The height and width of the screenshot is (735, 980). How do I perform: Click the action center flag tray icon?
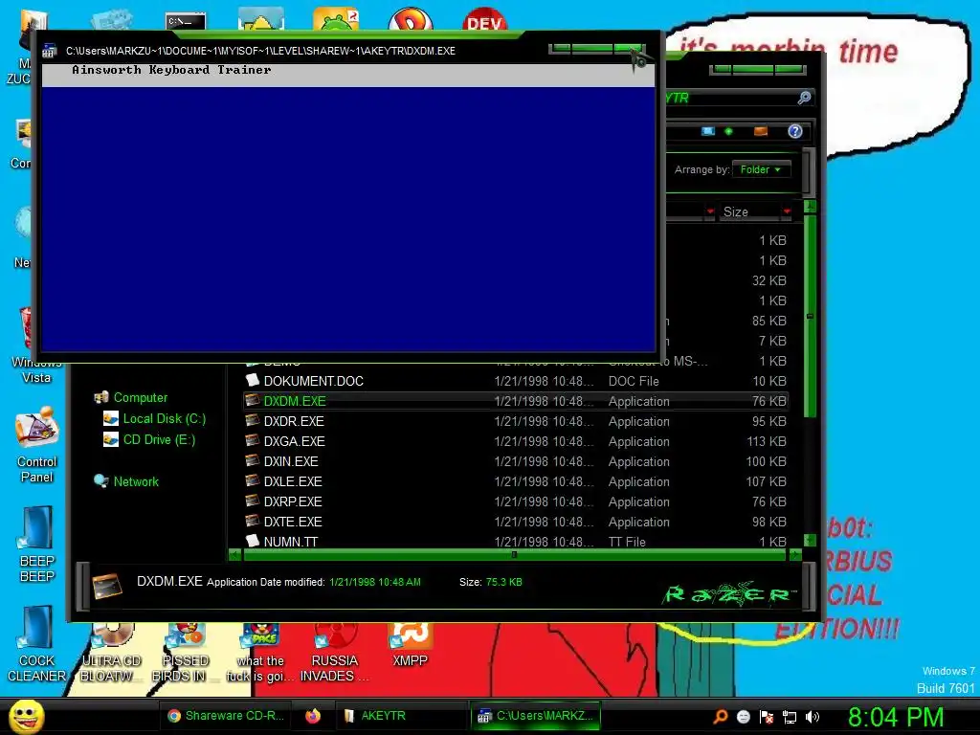(767, 717)
